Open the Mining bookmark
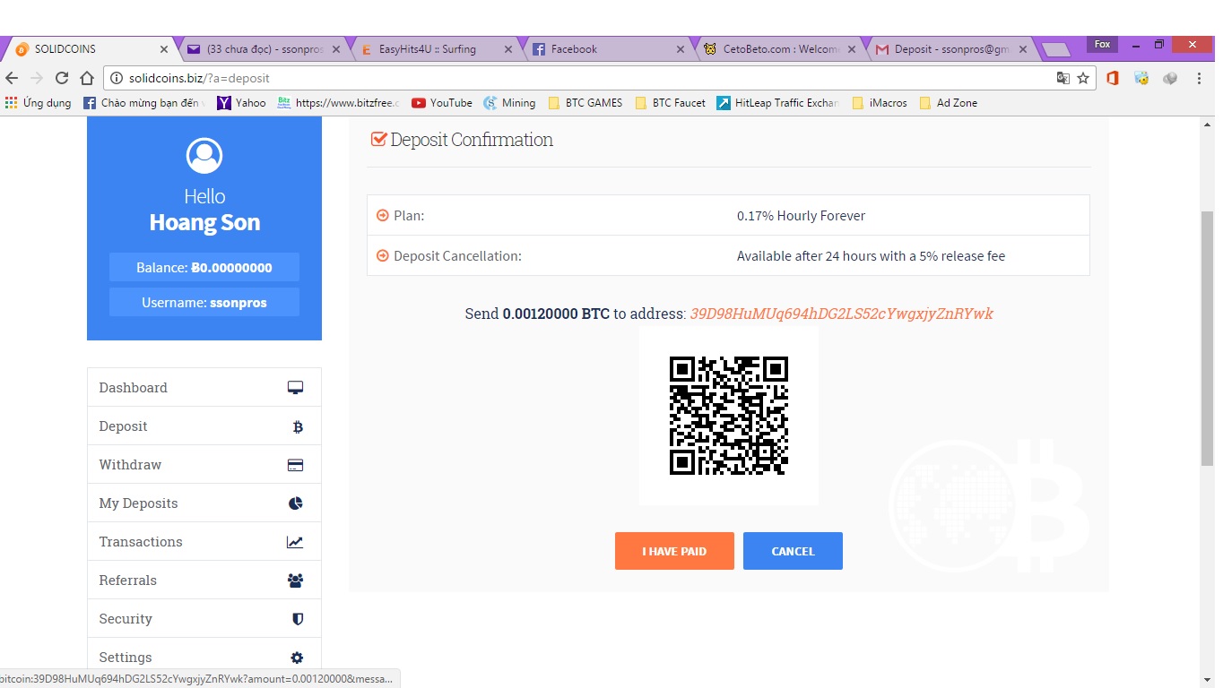Viewport: 1223px width, 688px height. (x=509, y=103)
